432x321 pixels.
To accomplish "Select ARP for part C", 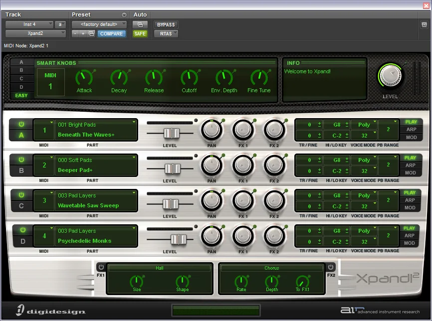I will click(x=410, y=200).
